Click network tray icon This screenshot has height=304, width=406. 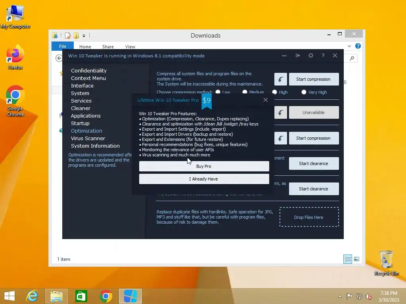click(359, 296)
